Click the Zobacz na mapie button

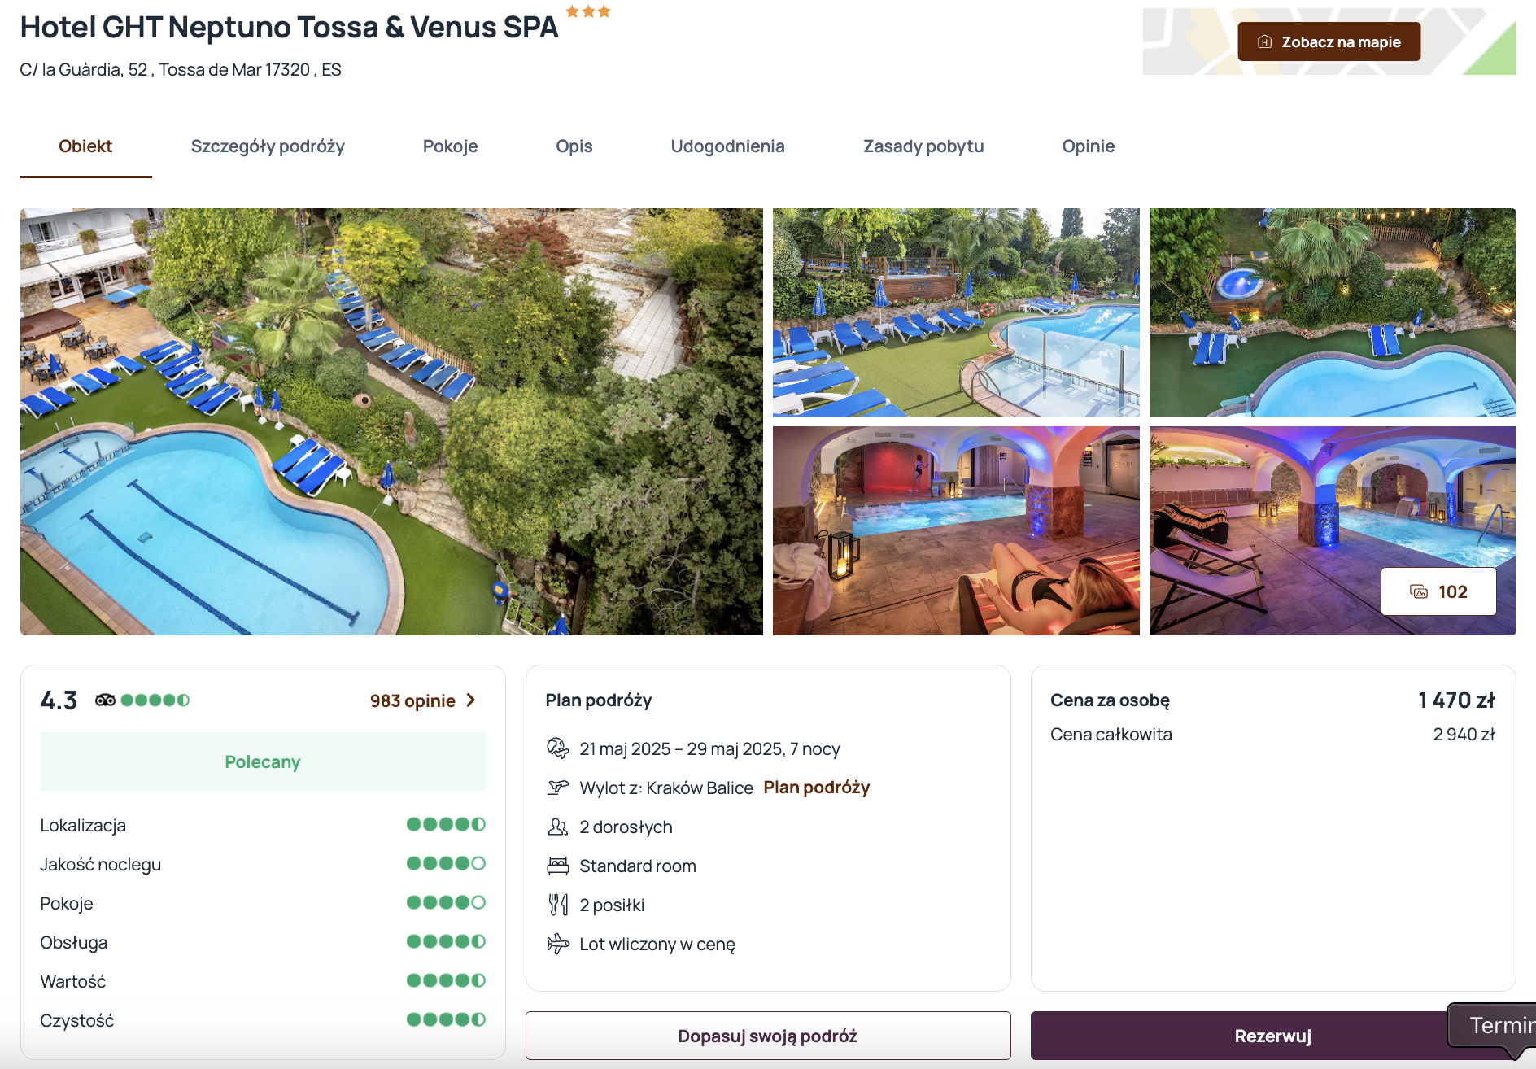click(1329, 41)
